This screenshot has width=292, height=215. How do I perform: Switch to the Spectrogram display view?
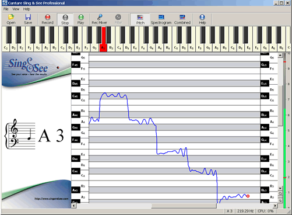point(161,19)
